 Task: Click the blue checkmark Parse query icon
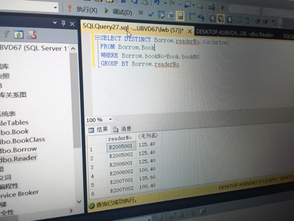151,14
